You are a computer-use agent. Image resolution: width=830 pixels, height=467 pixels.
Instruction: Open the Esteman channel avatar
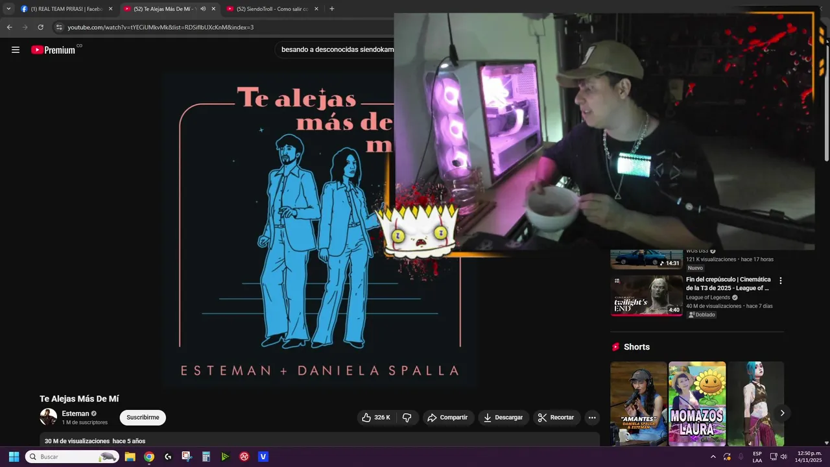[x=48, y=417]
